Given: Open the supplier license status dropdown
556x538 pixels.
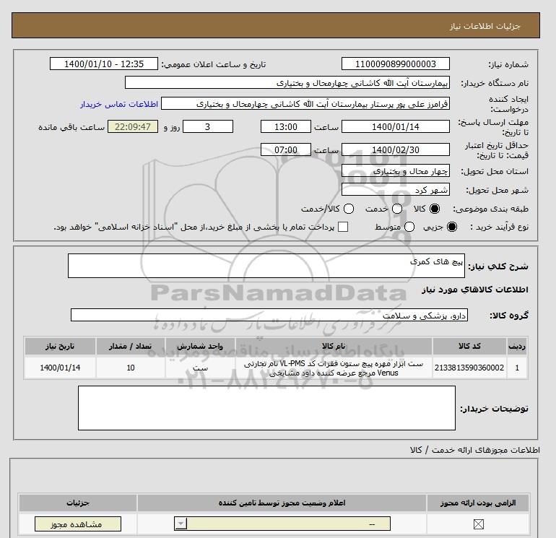Looking at the screenshot, I should pyautogui.click(x=282, y=524).
